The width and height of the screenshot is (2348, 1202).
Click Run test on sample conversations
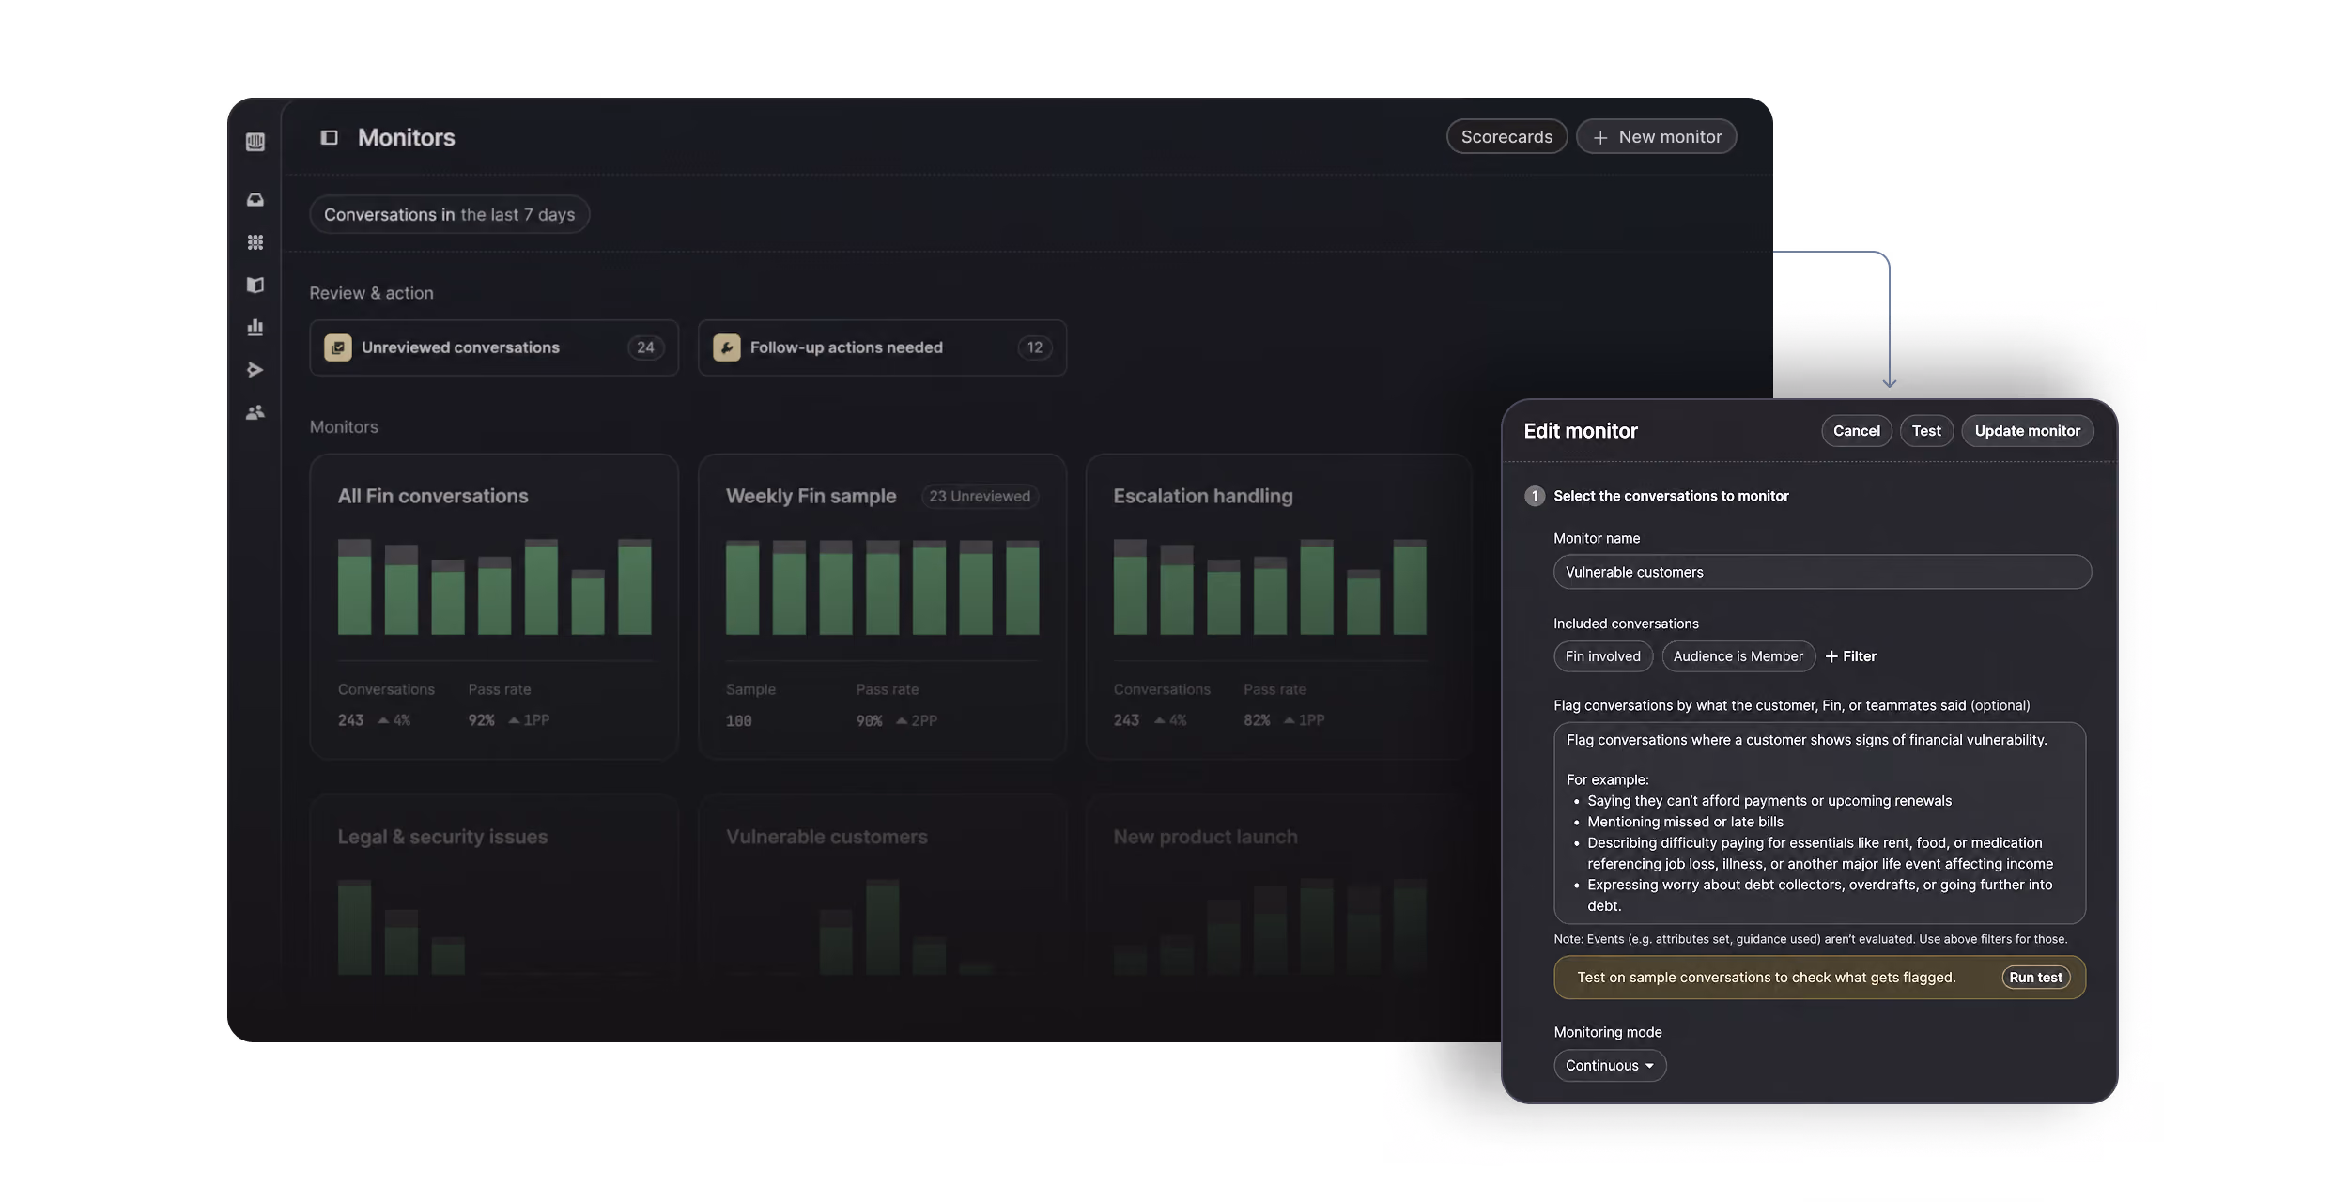[2035, 978]
